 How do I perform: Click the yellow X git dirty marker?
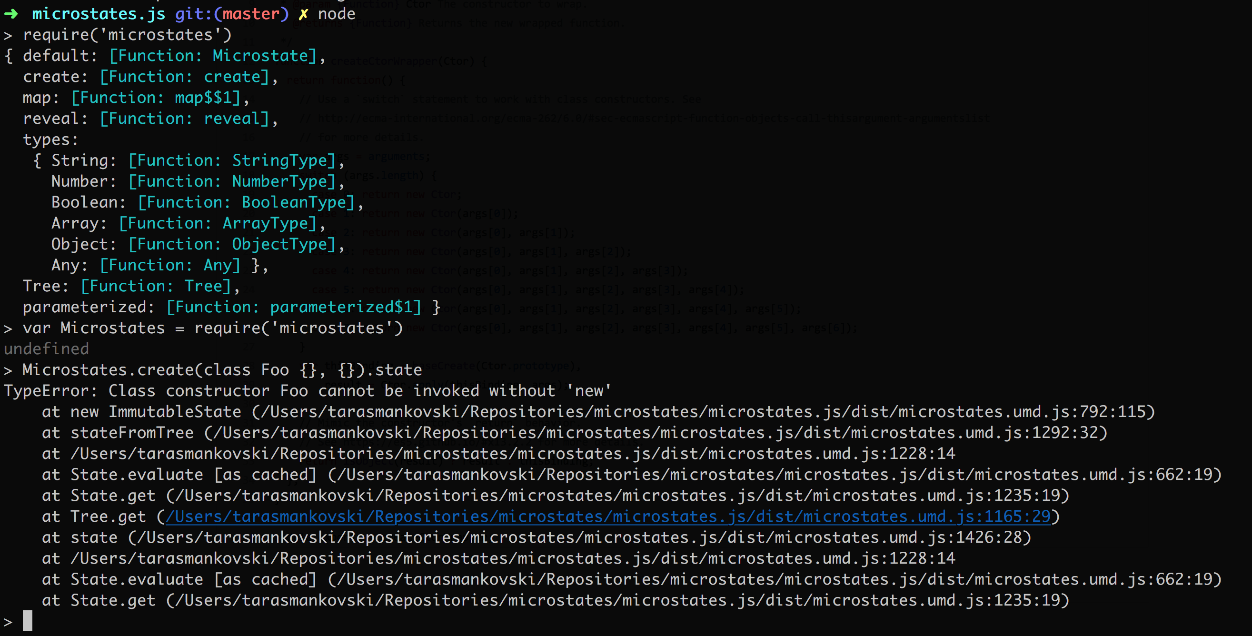(x=303, y=14)
